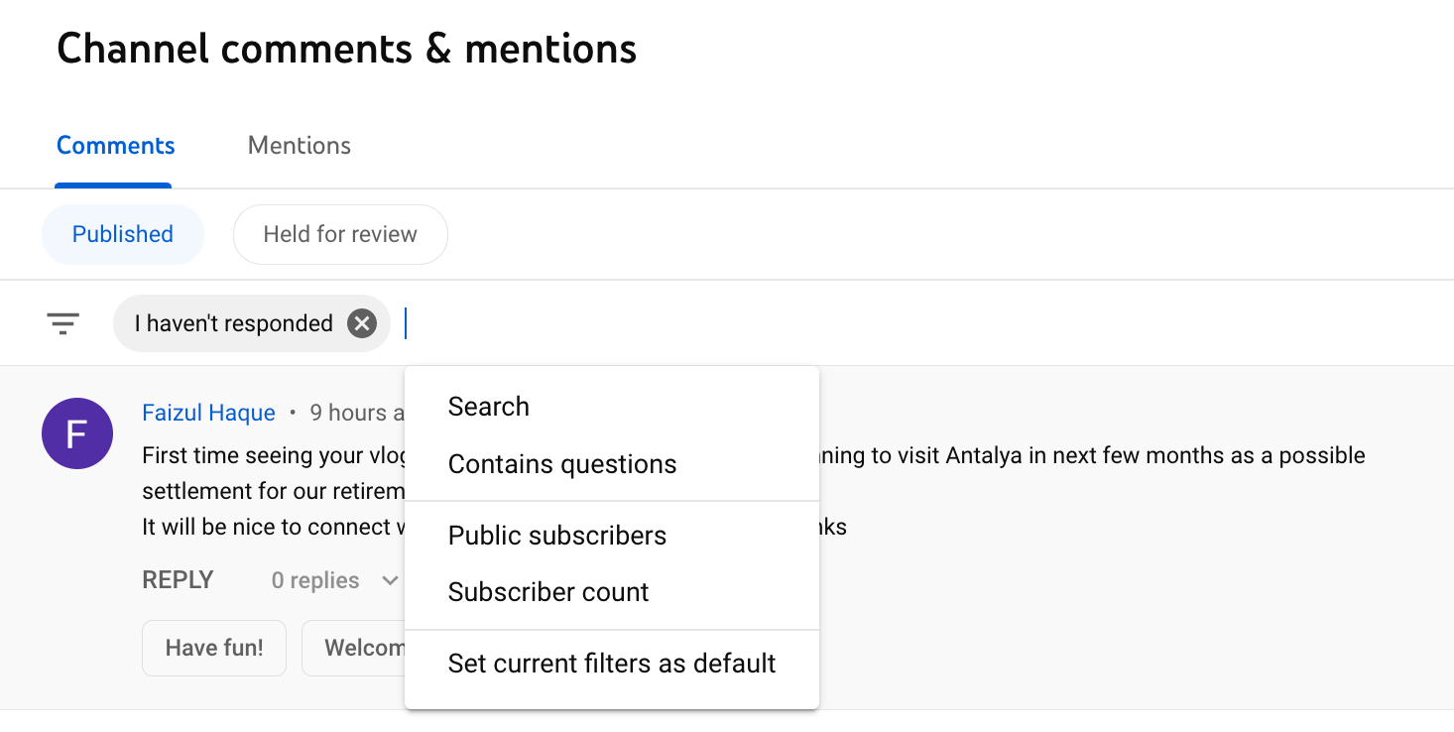Open the Mentions tab
Image resolution: width=1454 pixels, height=732 pixels.
pos(299,146)
